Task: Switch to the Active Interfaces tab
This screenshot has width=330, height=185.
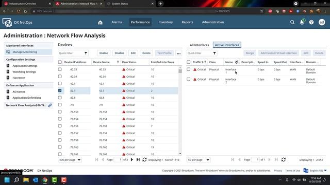Action: (227, 45)
